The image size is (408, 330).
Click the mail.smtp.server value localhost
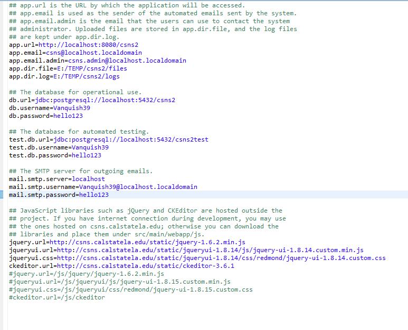pyautogui.click(x=88, y=179)
